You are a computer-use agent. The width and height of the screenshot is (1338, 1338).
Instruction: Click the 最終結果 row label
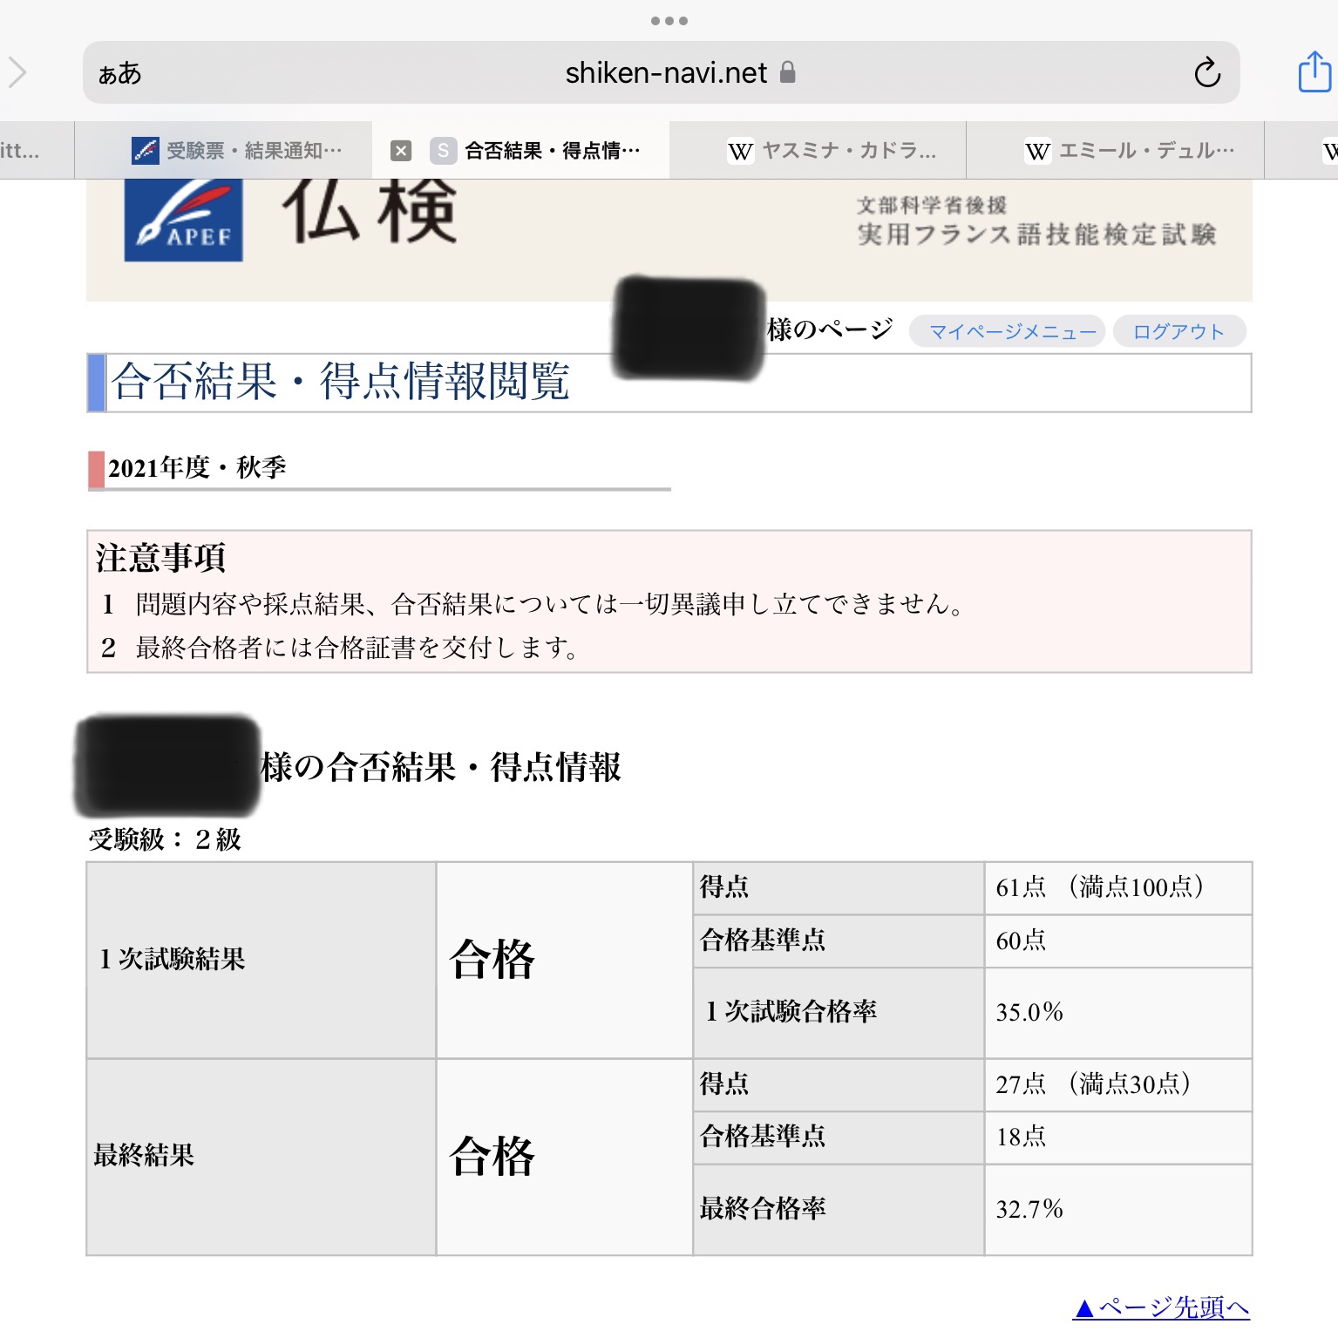coord(144,1156)
